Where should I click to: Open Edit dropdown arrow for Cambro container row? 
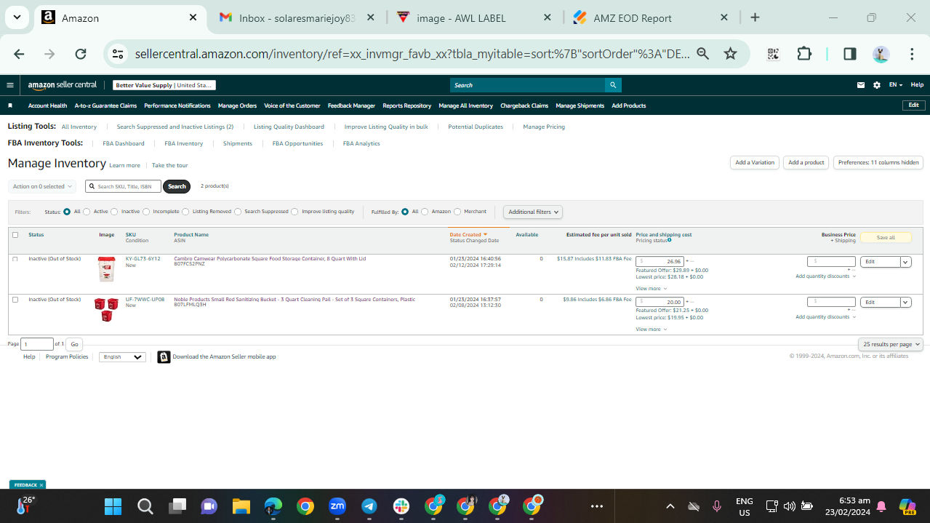coord(906,262)
